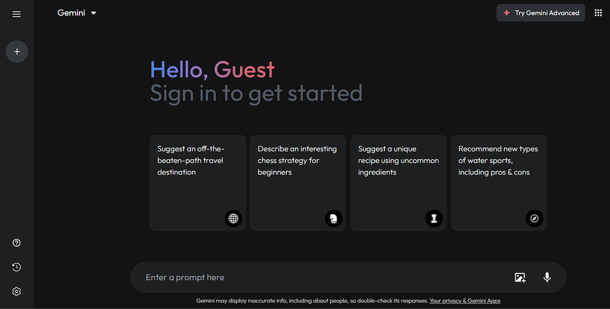The image size is (610, 309).
Task: Click the chef icon on the recipe card
Action: click(x=434, y=218)
